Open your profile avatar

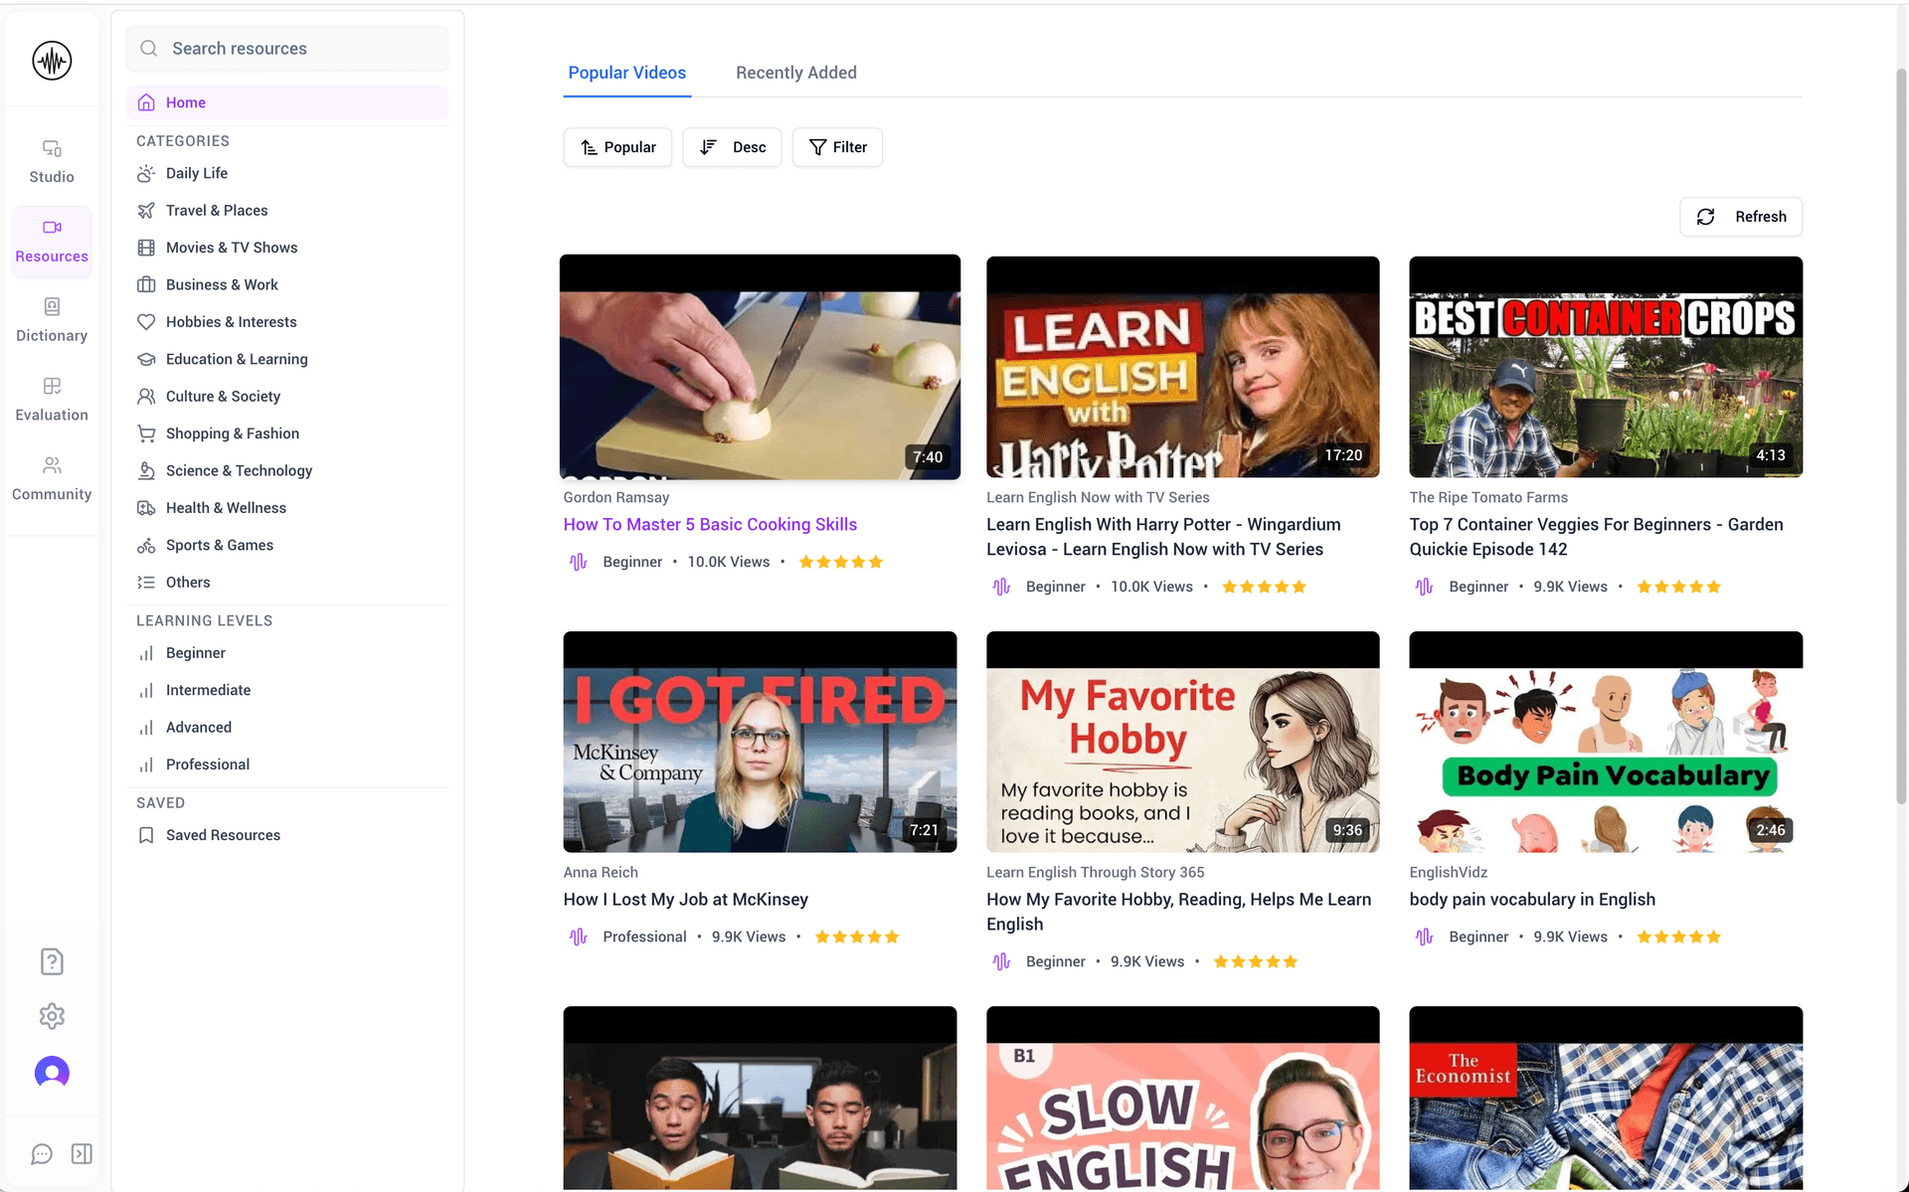51,1073
